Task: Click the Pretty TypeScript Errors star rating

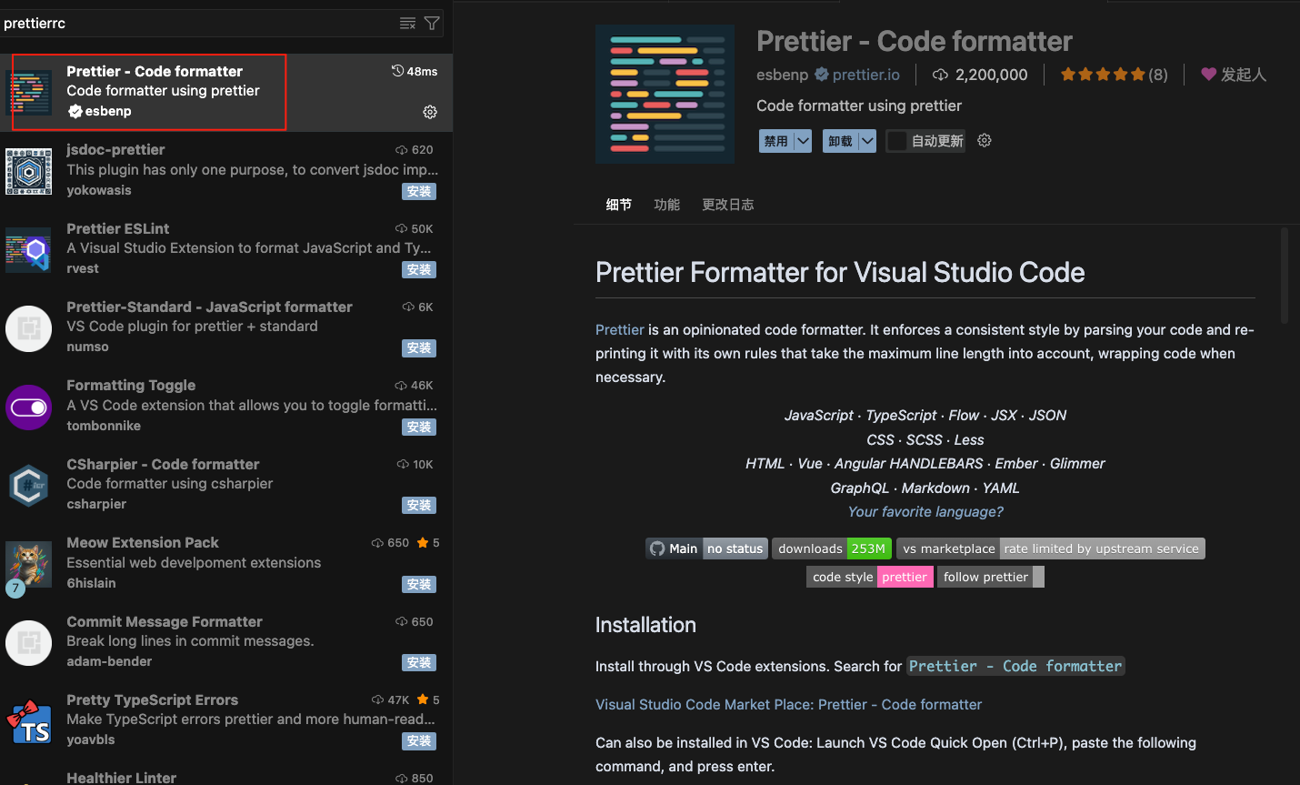Action: click(x=428, y=699)
